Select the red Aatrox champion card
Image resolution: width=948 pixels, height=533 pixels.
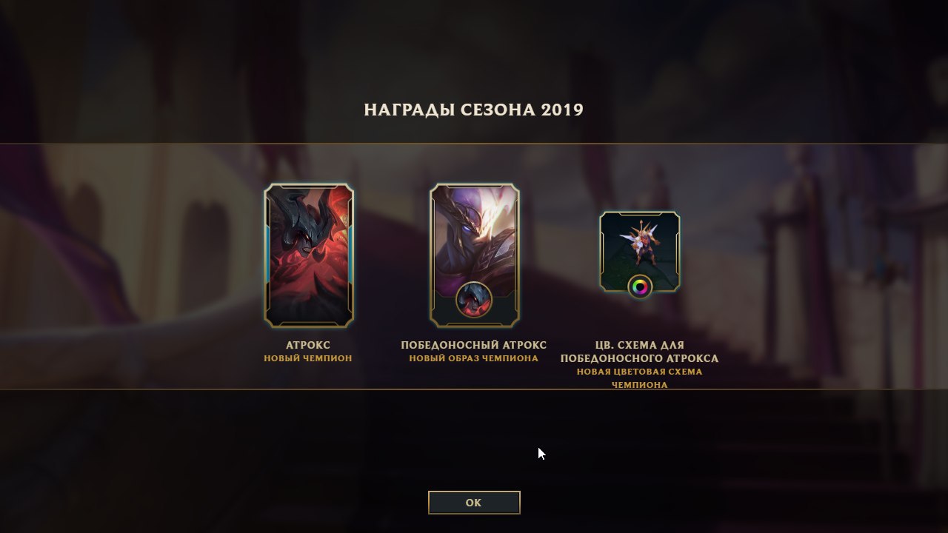(309, 255)
